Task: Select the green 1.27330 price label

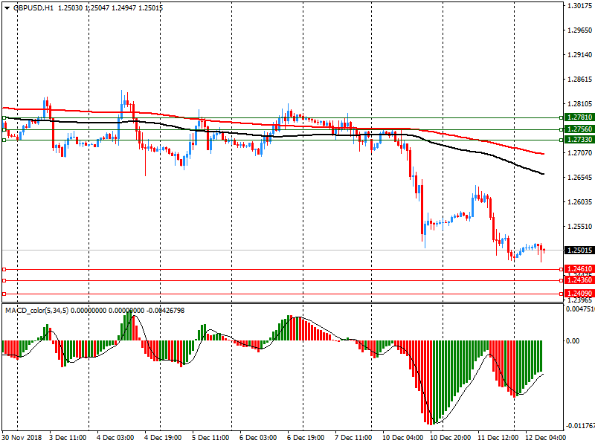Action: 579,140
